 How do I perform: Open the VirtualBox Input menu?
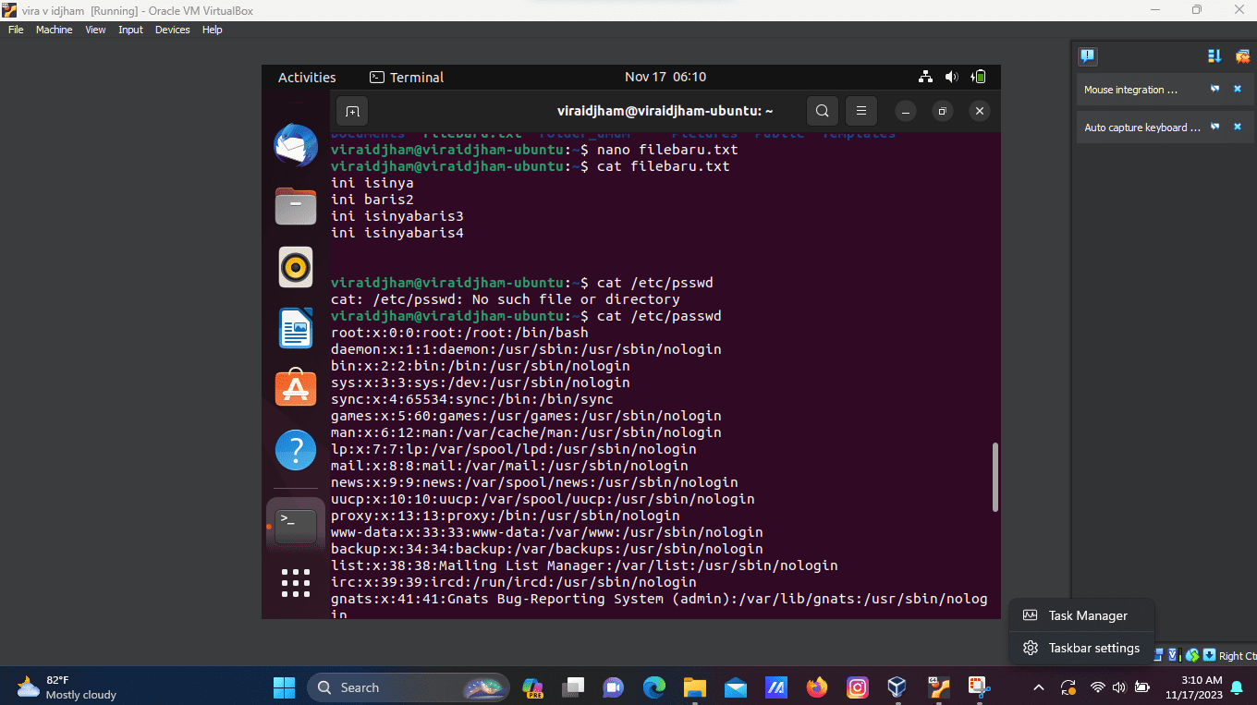pyautogui.click(x=130, y=30)
